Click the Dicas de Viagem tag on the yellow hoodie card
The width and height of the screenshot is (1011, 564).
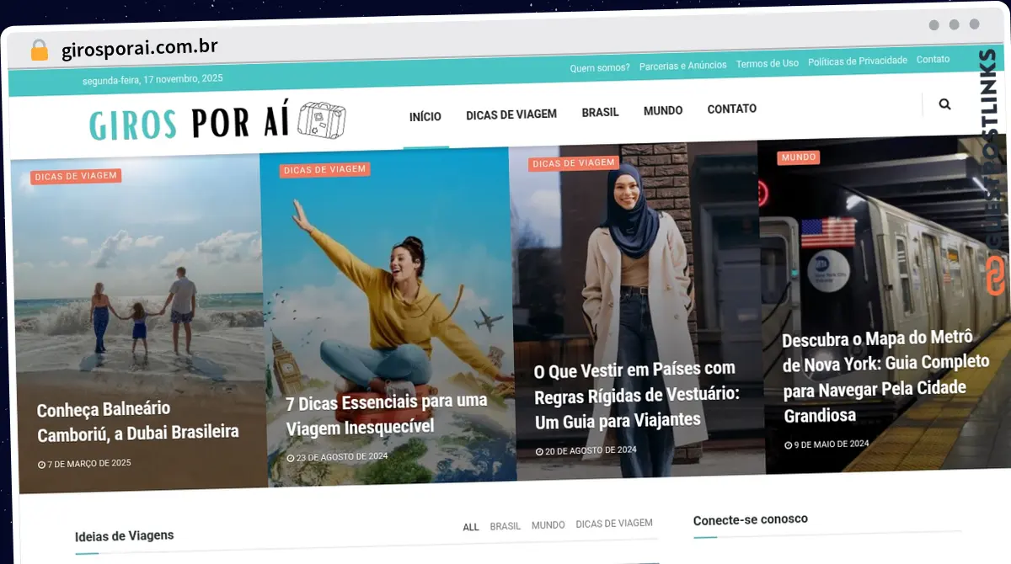(x=325, y=169)
